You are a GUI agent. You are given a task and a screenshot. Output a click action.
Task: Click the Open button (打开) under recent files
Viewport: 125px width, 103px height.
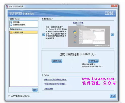pyautogui.click(x=35, y=90)
